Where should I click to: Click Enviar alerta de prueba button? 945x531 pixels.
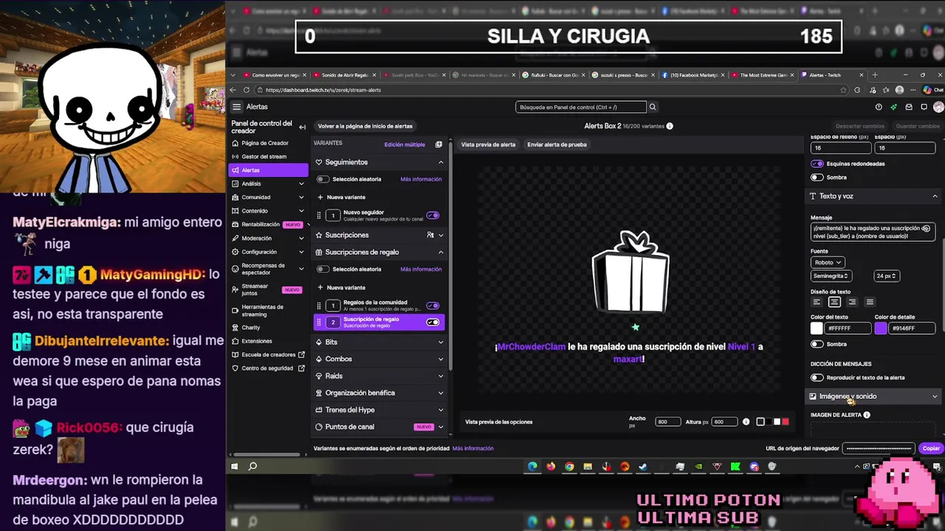tap(557, 145)
